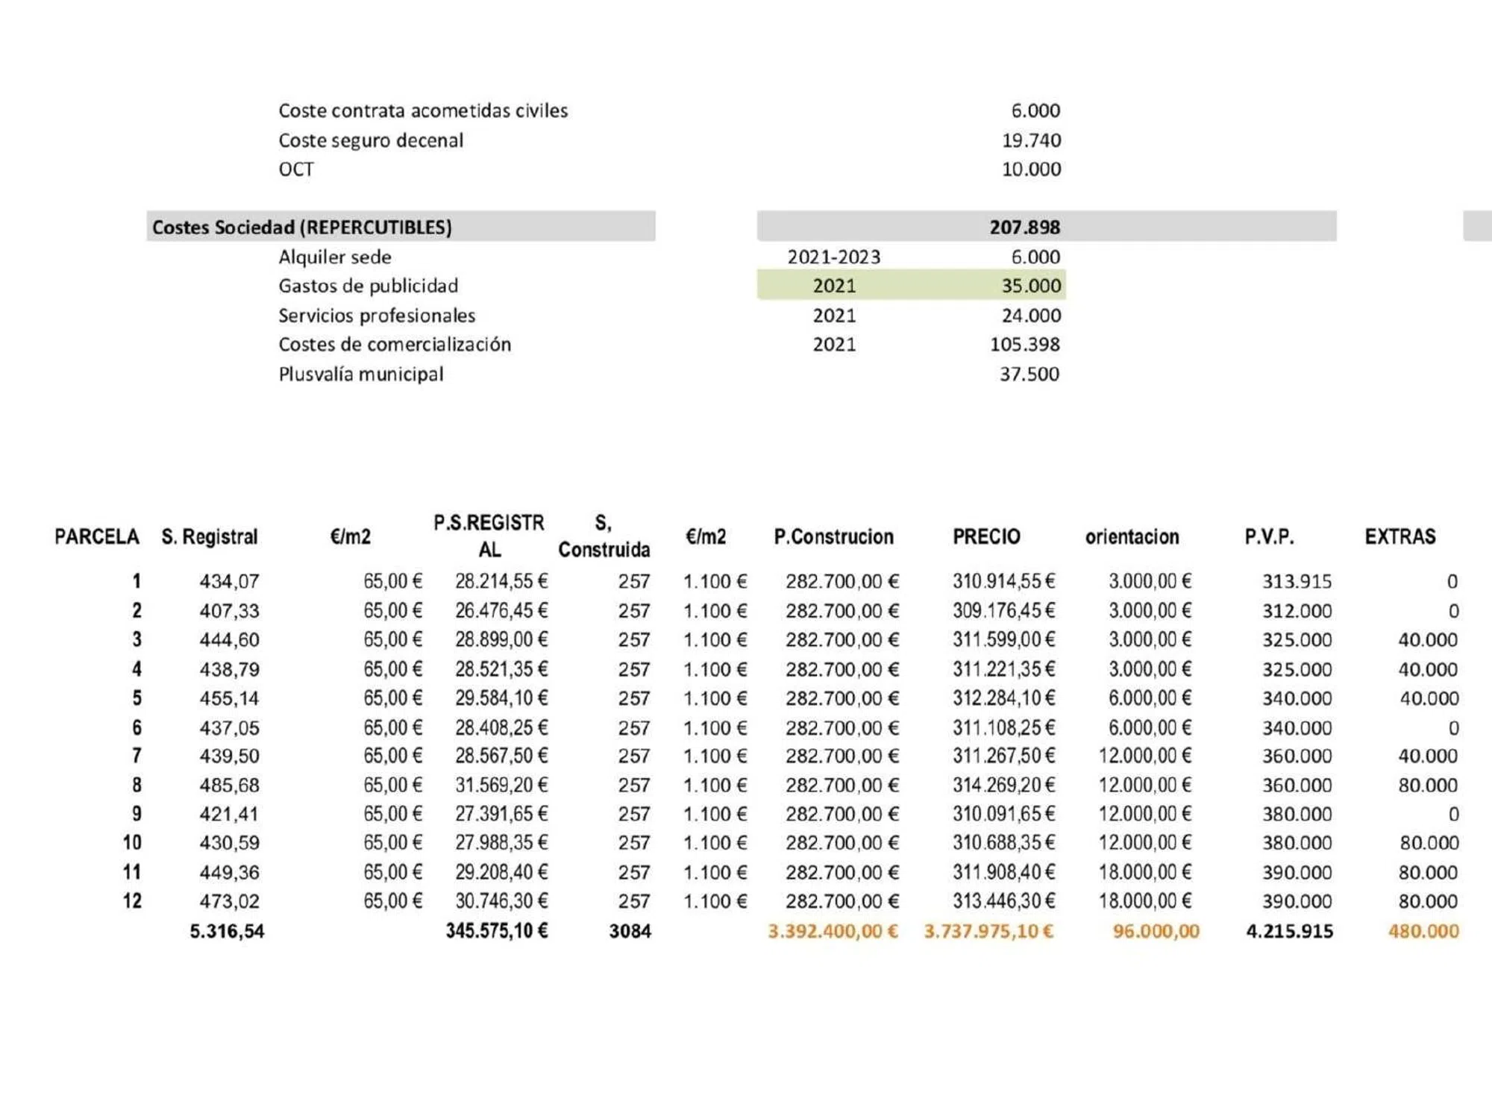The height and width of the screenshot is (1119, 1492).
Task: Click the PRECIO column header
Action: (985, 536)
